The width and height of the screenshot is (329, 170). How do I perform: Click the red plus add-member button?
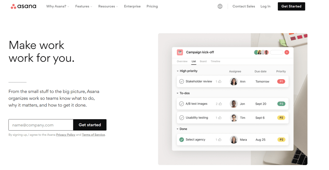click(x=287, y=52)
